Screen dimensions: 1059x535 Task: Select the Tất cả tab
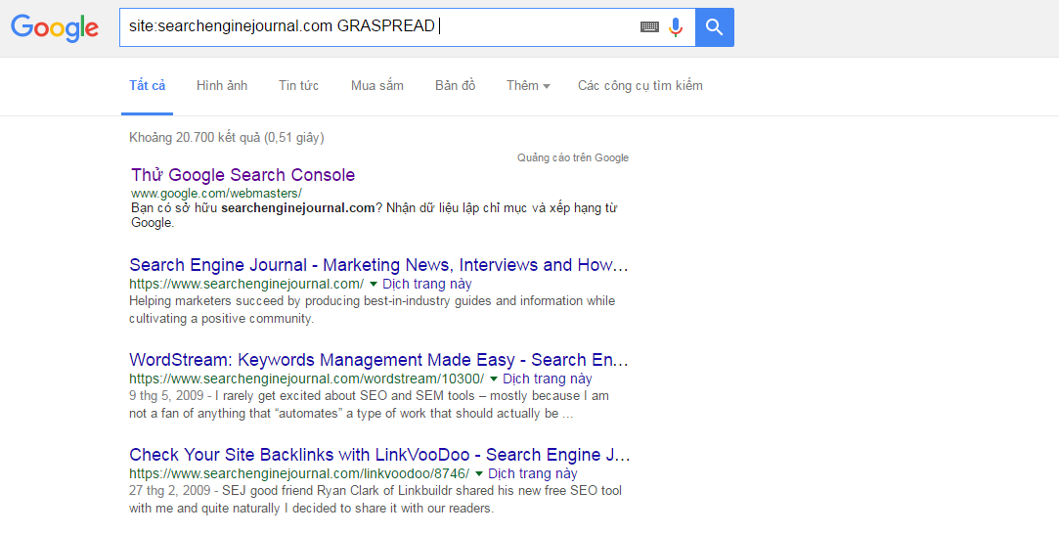coord(148,86)
